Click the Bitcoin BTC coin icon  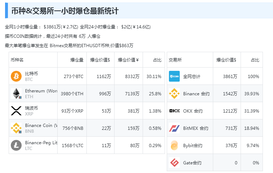coord(16,76)
